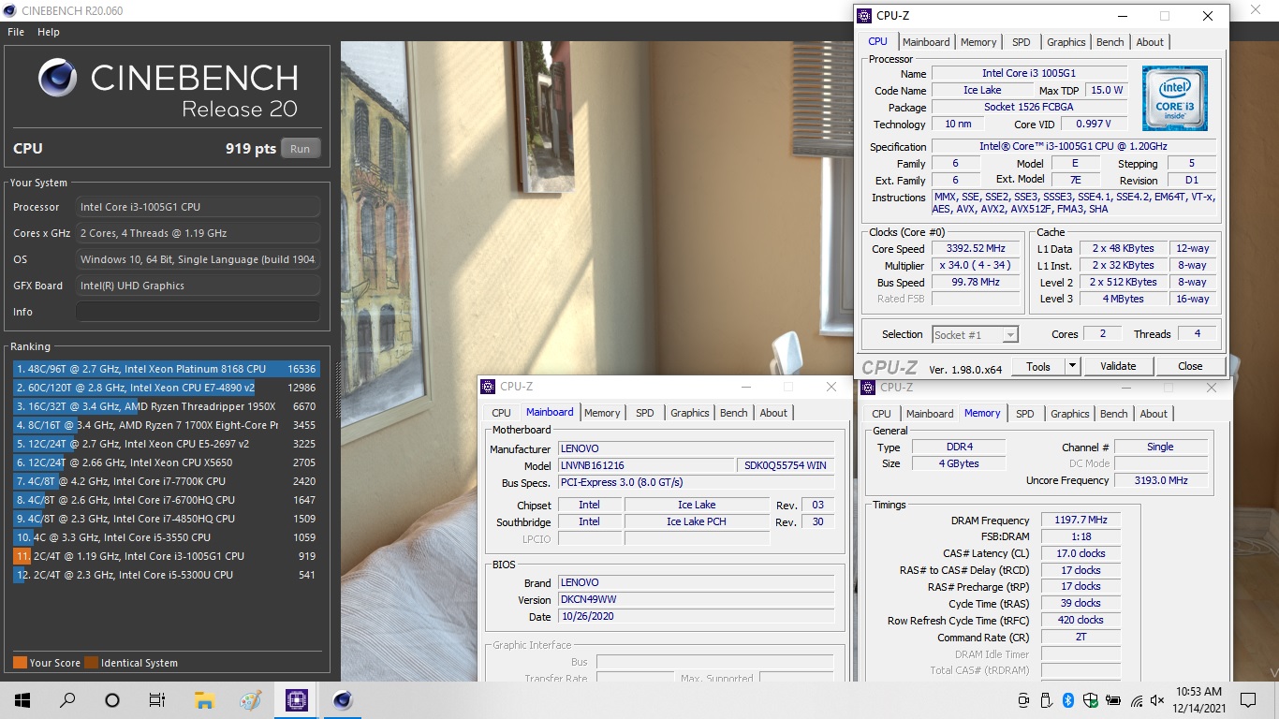This screenshot has height=719, width=1279.
Task: Switch to Bench tab in top CPU-Z window
Action: point(1110,42)
